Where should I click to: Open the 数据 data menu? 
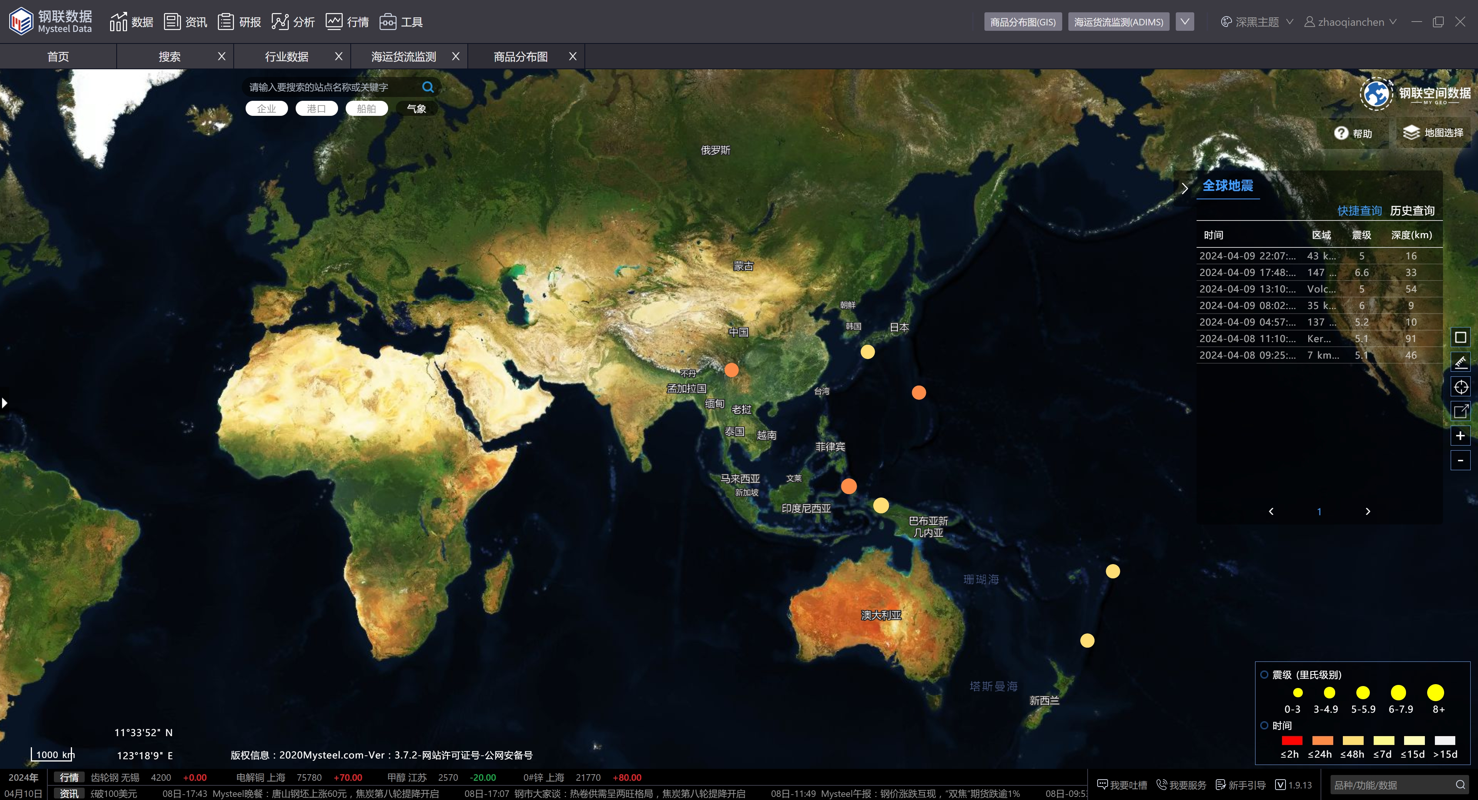(x=131, y=22)
